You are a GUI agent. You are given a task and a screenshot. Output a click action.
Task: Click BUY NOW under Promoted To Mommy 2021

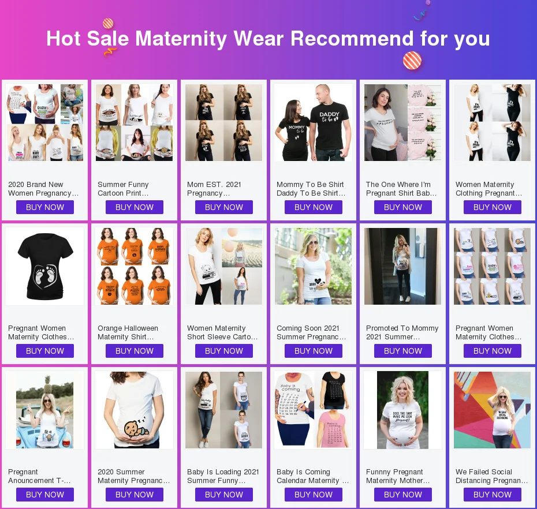point(403,351)
